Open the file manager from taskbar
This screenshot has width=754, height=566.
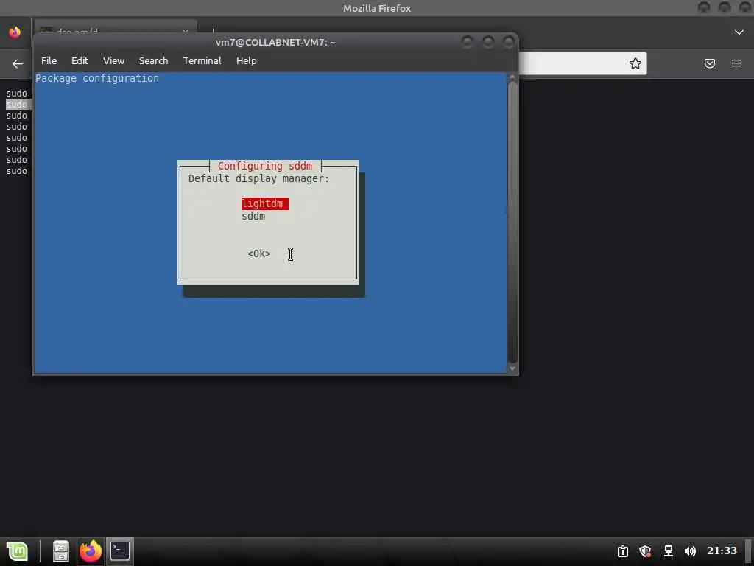pos(61,551)
